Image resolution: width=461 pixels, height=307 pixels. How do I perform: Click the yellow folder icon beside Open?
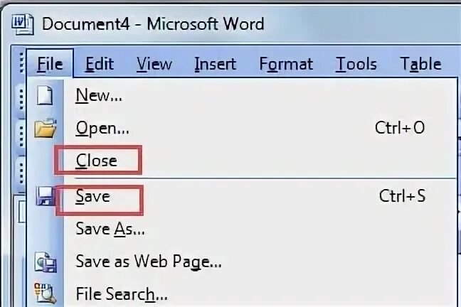tap(46, 129)
